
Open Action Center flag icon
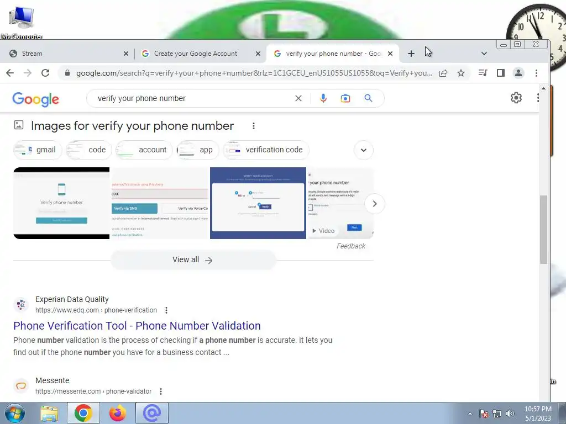[484, 414]
